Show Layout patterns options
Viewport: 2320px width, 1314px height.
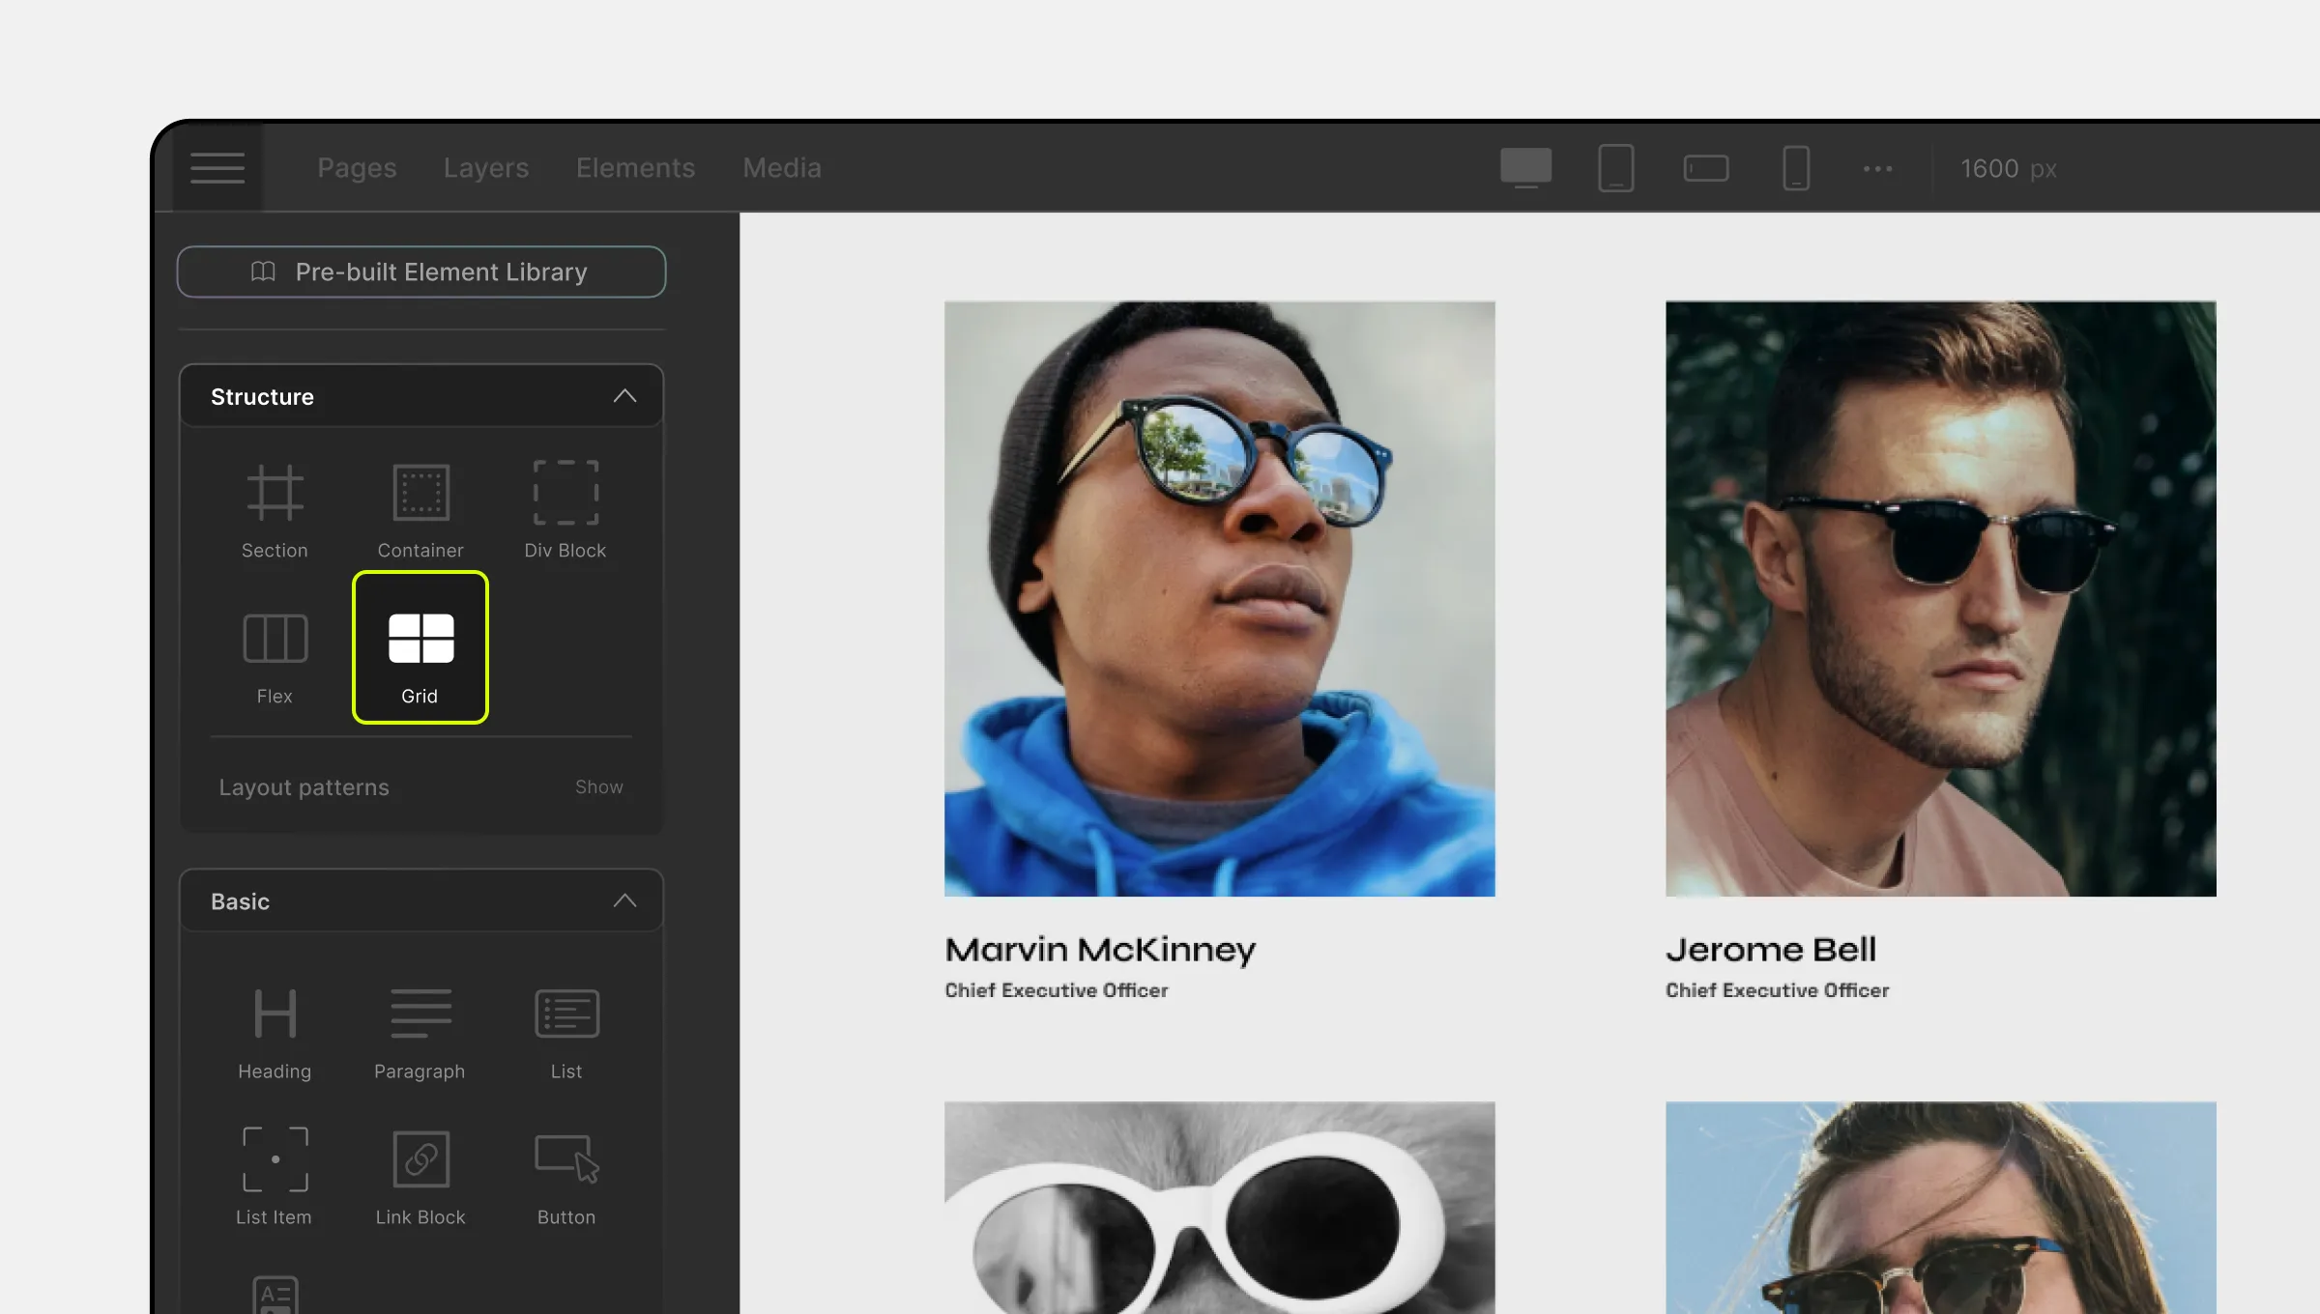tap(599, 786)
